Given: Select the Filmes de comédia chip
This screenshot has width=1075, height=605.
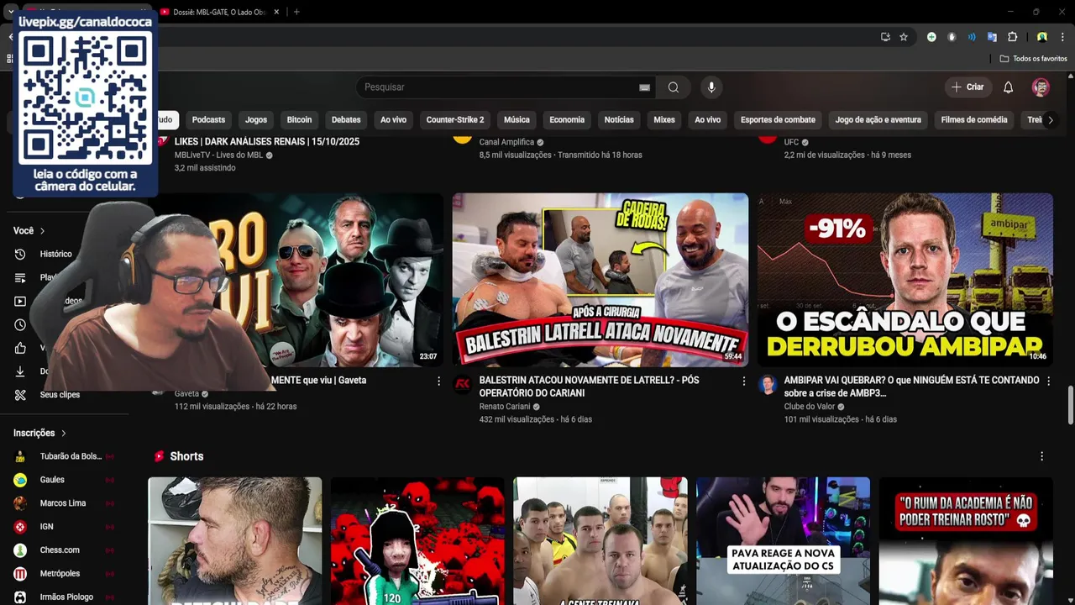Looking at the screenshot, I should [x=974, y=119].
